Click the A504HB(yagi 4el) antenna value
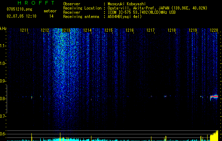 point(125,17)
